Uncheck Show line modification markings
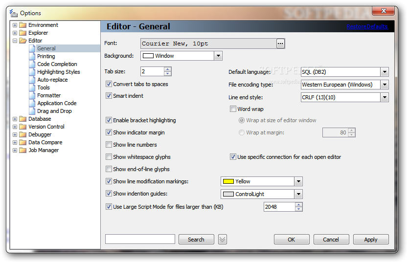The image size is (408, 263). (x=109, y=181)
